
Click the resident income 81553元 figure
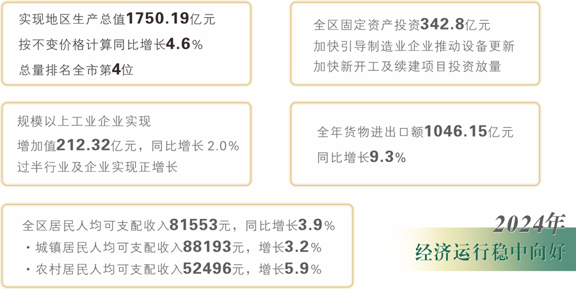200,225
